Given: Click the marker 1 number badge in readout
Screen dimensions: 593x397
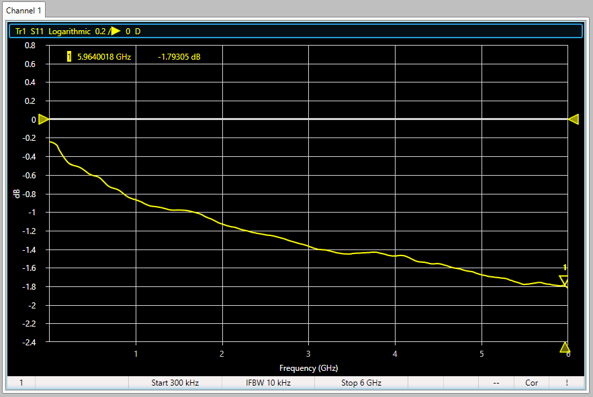Looking at the screenshot, I should click(69, 57).
